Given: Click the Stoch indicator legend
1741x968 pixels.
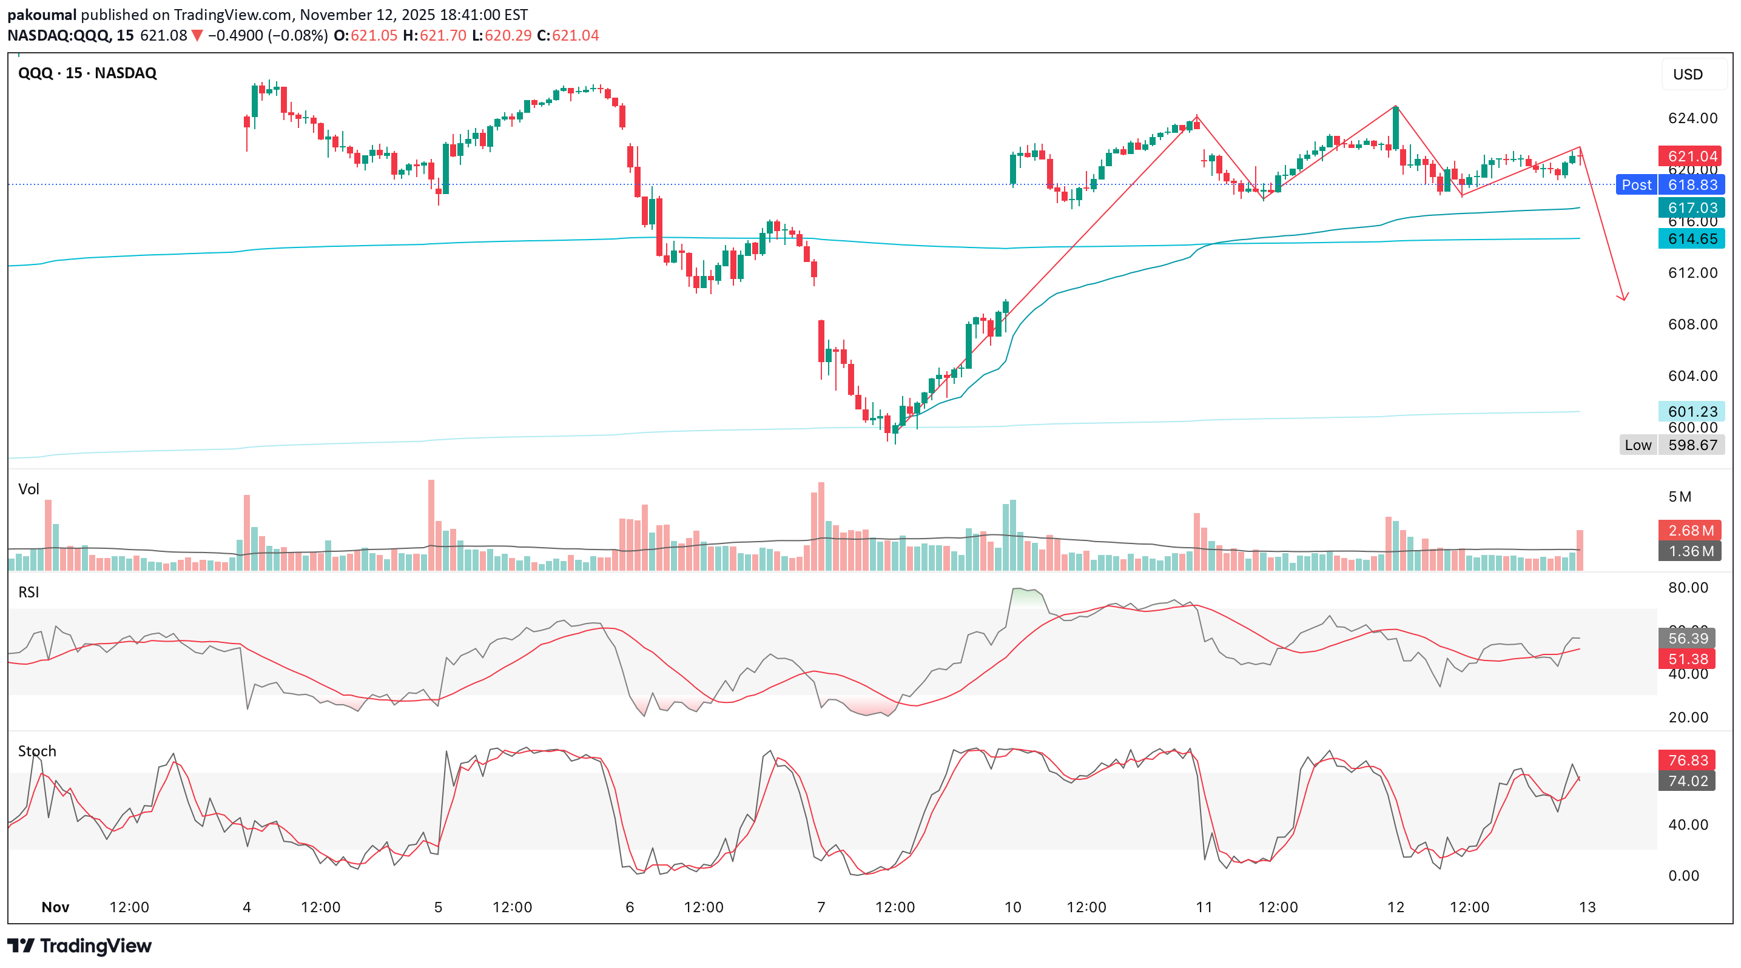Looking at the screenshot, I should click(x=37, y=751).
